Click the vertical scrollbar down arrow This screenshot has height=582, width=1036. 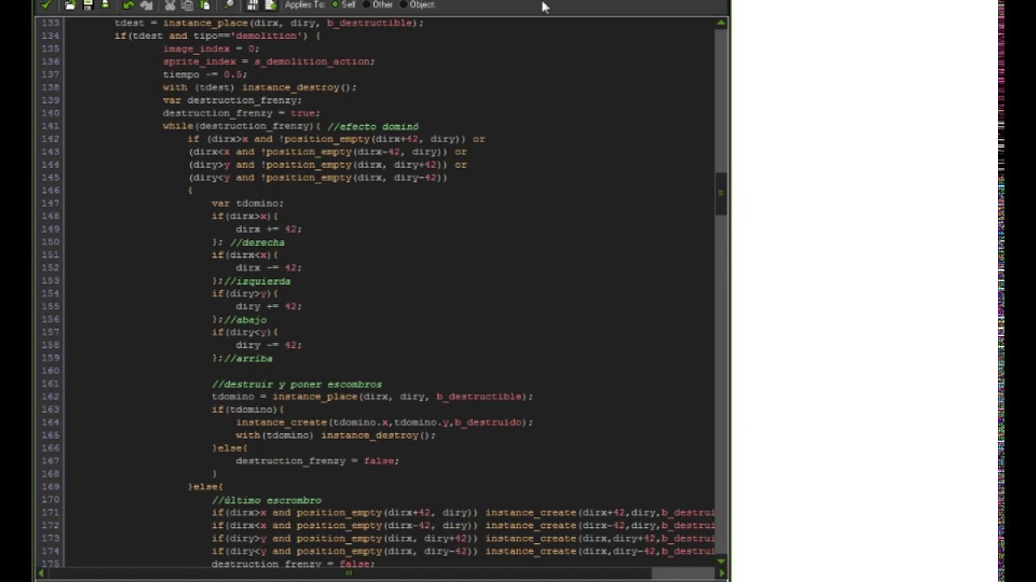720,561
